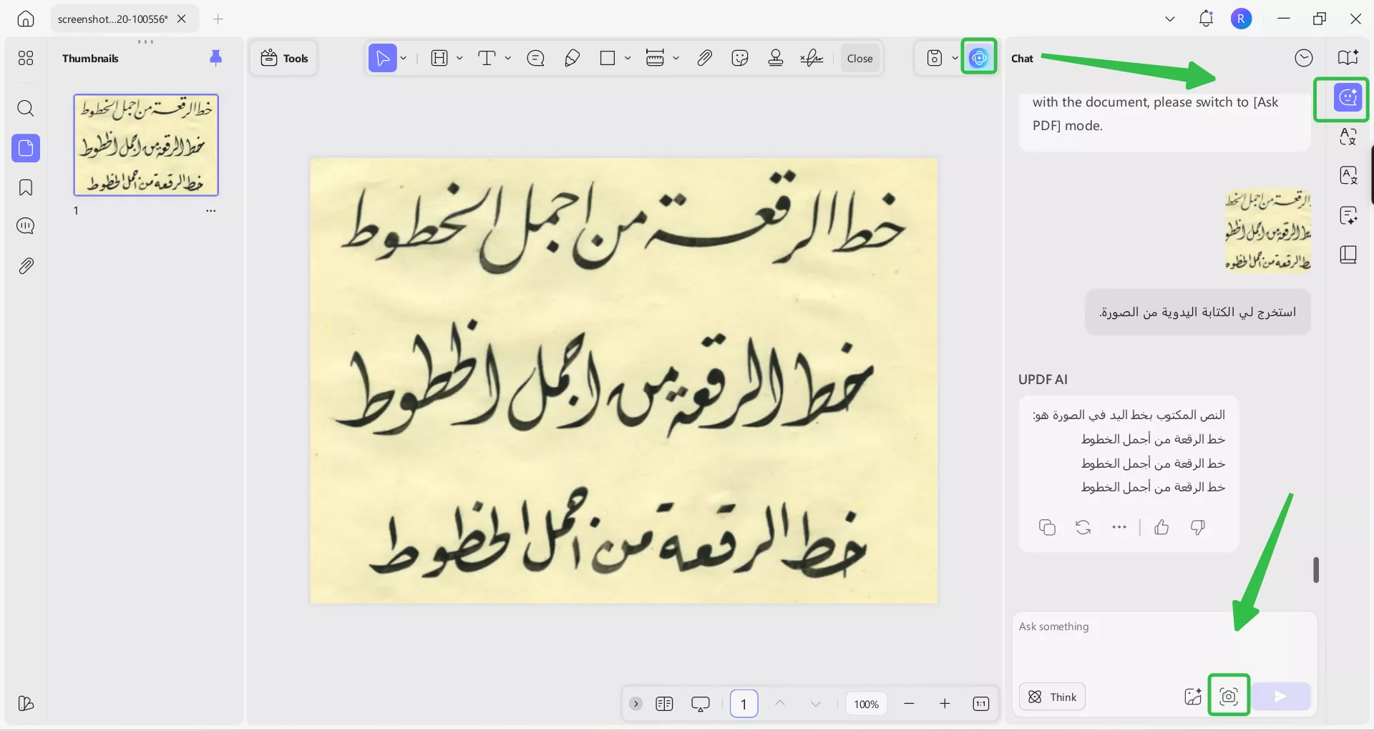The image size is (1374, 731).
Task: Click the attachment paperclip toolbar icon
Action: click(x=704, y=59)
